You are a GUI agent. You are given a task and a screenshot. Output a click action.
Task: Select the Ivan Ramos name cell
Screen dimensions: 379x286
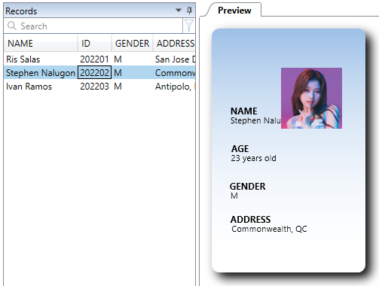41,87
